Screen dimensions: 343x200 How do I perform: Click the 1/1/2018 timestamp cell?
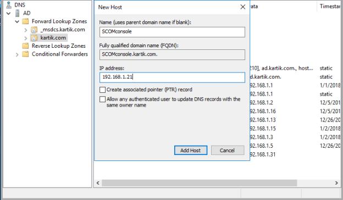pyautogui.click(x=330, y=86)
